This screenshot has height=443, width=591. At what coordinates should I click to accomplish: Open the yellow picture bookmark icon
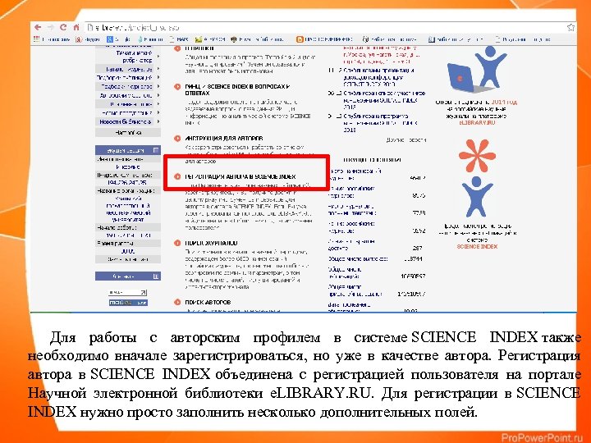199,39
